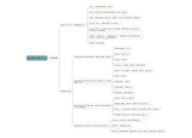
Task: Select the third leaf in the upper group
Action: [115, 18]
